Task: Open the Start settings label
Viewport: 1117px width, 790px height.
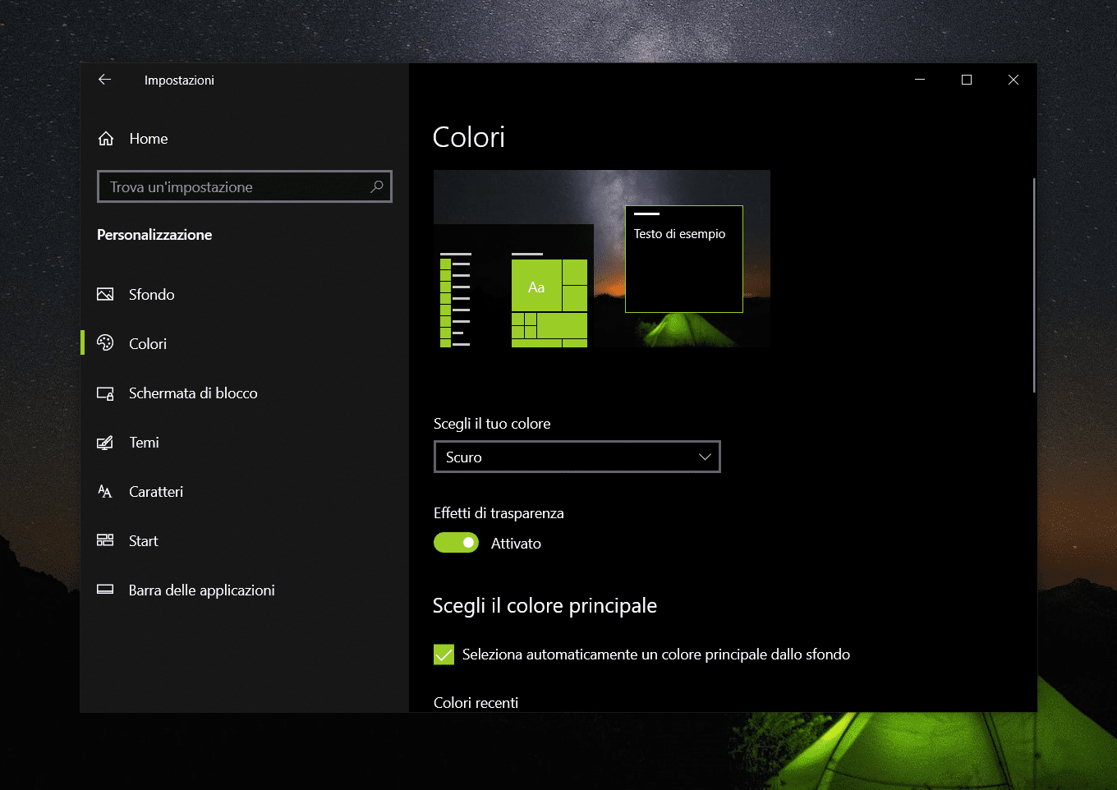Action: 143,541
